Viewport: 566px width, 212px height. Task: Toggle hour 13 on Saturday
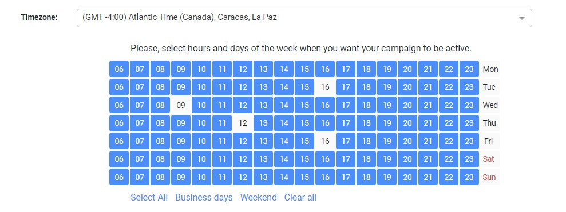(x=263, y=159)
